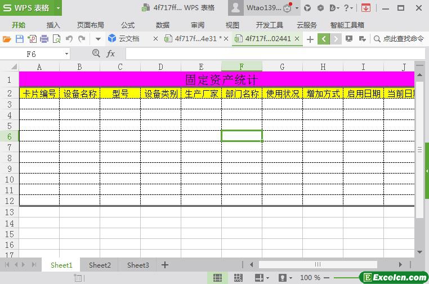Open the 页面布局 ribbon tab
The height and width of the screenshot is (284, 429).
[x=90, y=25]
